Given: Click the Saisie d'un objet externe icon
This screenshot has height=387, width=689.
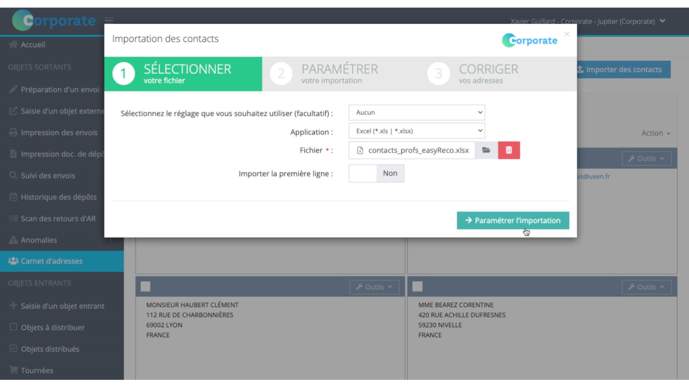Looking at the screenshot, I should tap(13, 111).
